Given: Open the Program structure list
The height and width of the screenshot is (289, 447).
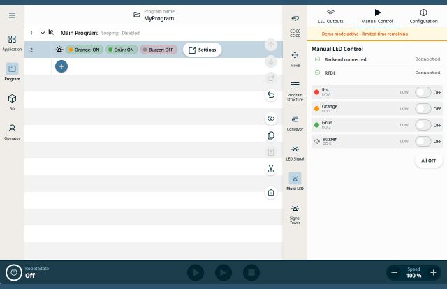Looking at the screenshot, I should click(x=295, y=89).
